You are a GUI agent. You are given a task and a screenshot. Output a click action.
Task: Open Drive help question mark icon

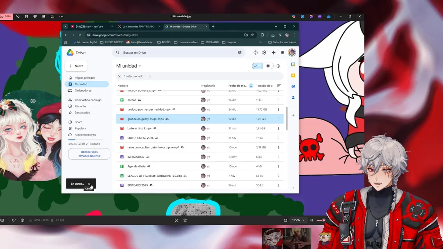pyautogui.click(x=255, y=53)
